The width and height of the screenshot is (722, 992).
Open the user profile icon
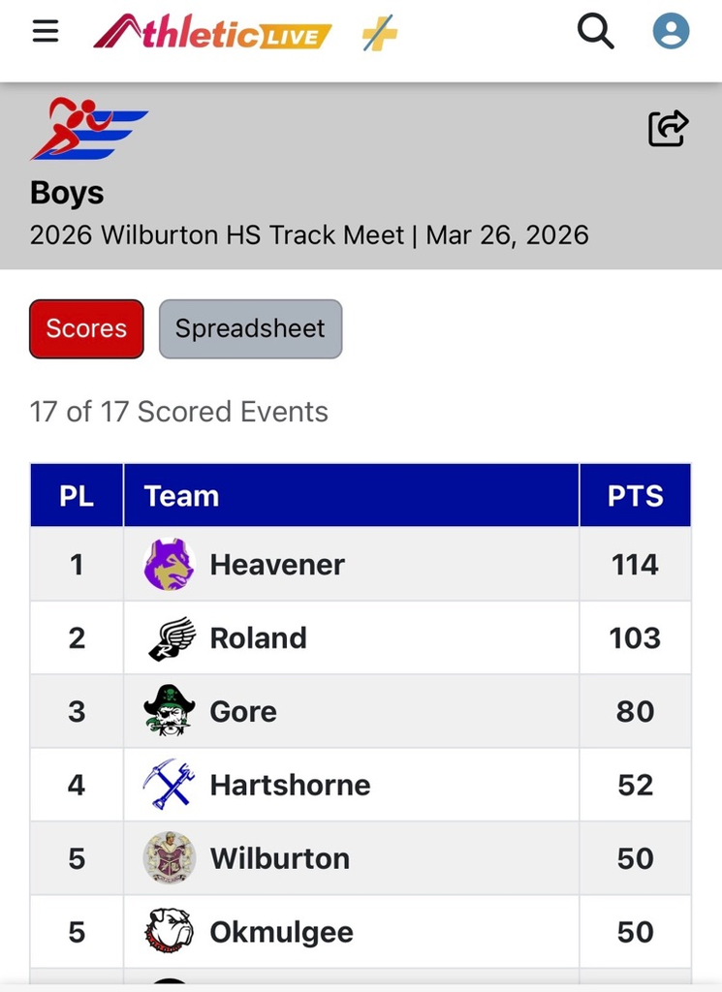pos(671,32)
